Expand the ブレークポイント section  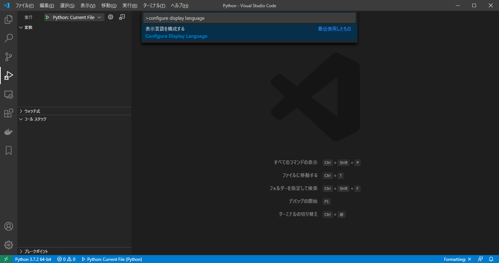[75, 251]
